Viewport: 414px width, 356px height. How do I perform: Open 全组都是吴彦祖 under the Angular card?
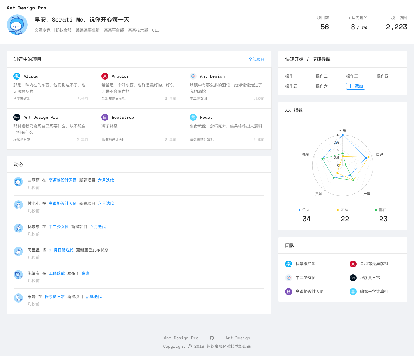(x=114, y=99)
